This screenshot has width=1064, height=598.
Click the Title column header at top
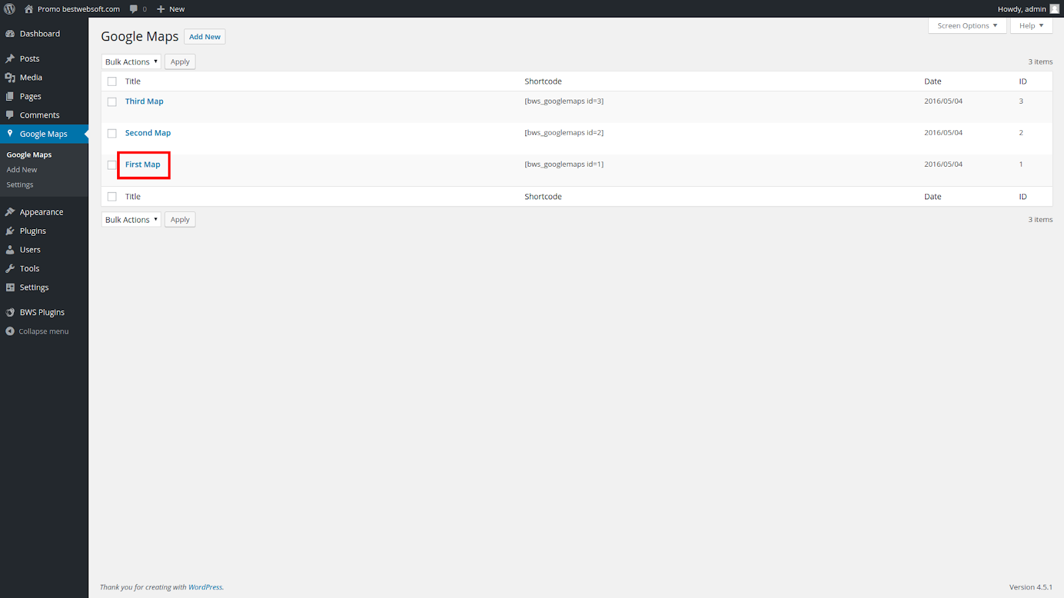[133, 81]
